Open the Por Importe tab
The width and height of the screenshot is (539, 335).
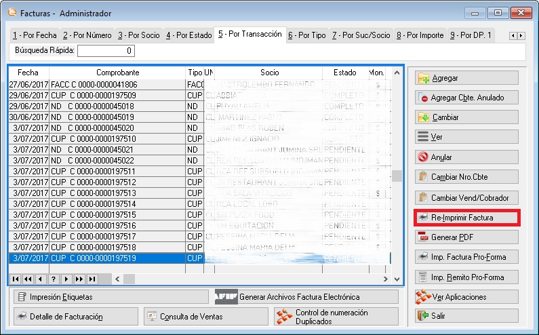(420, 35)
